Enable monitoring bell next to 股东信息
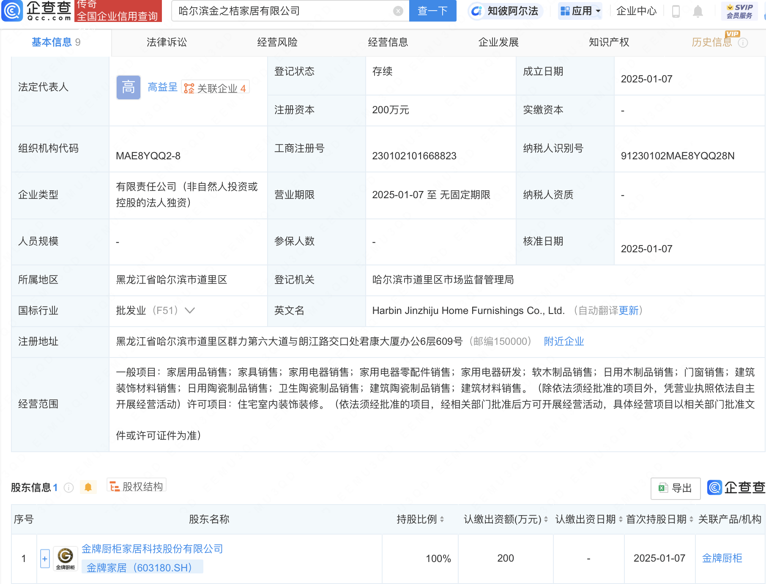This screenshot has width=766, height=584. (x=88, y=487)
